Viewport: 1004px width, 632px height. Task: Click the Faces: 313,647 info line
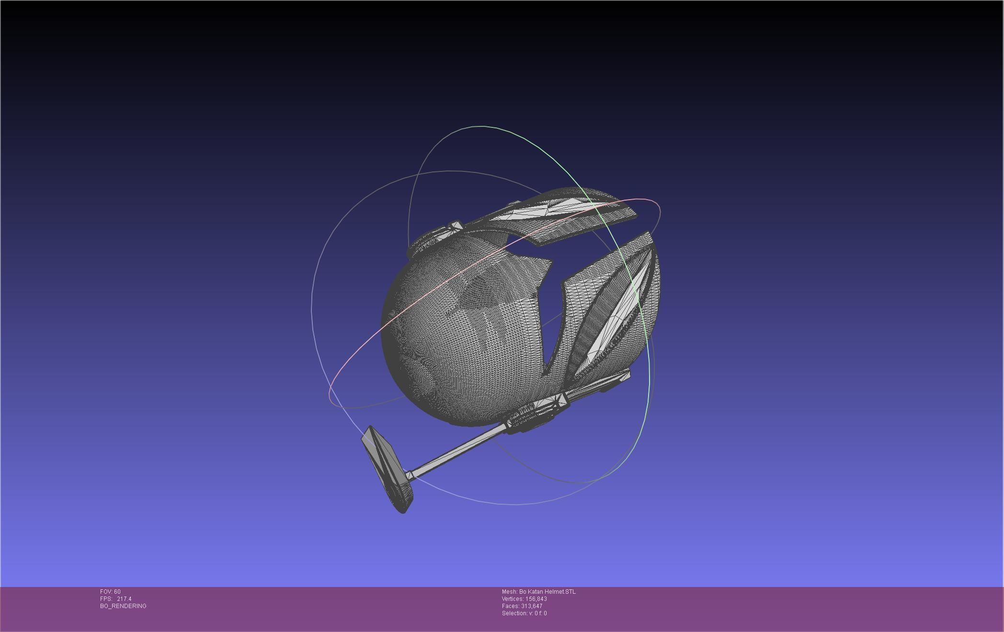(522, 606)
